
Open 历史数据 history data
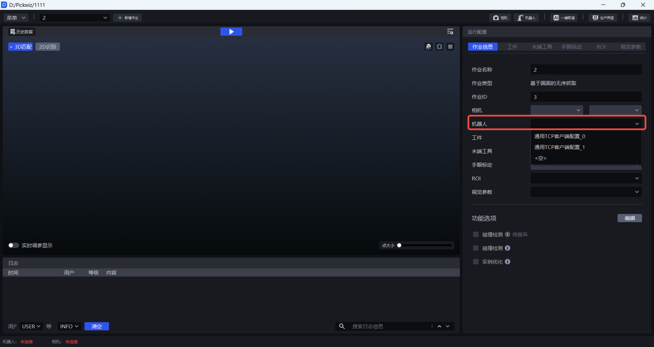click(x=21, y=32)
